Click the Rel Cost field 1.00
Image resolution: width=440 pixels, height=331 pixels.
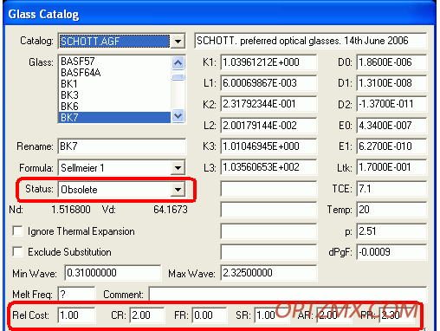click(76, 315)
